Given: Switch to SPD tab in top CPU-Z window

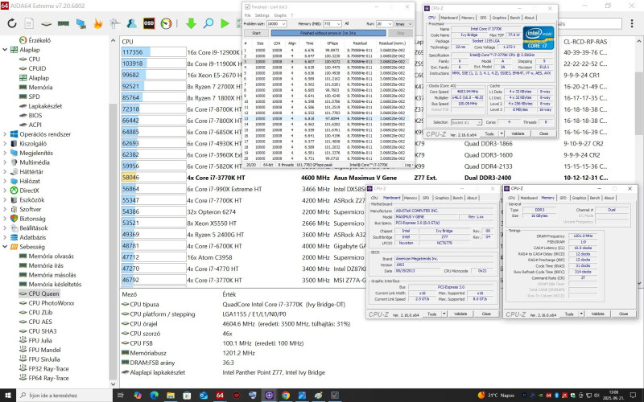Looking at the screenshot, I should 483,18.
